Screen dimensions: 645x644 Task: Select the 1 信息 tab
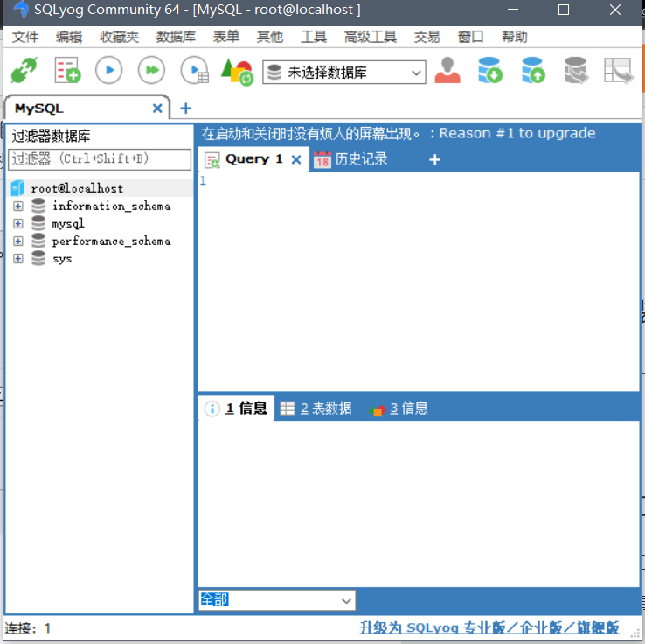tap(236, 409)
